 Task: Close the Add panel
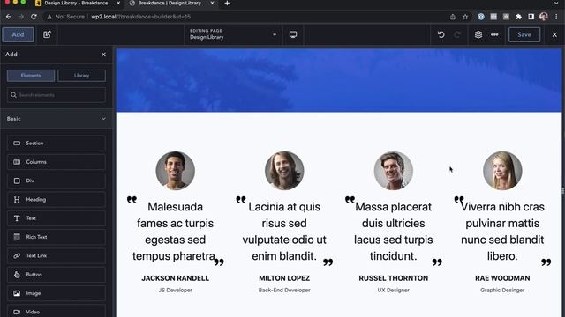click(x=104, y=55)
